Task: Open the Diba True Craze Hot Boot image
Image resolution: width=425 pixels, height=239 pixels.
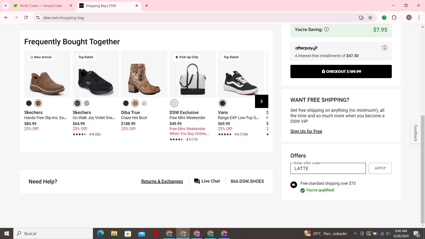Action: [144, 74]
